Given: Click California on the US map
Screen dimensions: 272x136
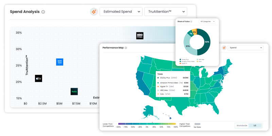Looking at the screenshot, I should pos(142,83).
